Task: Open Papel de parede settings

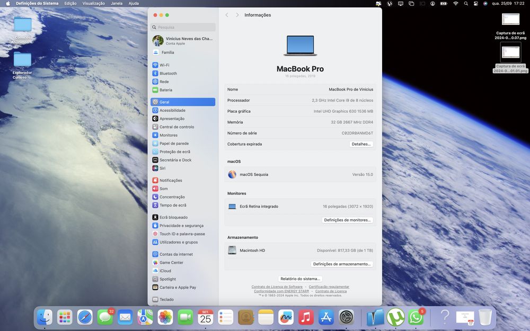Action: [x=183, y=143]
